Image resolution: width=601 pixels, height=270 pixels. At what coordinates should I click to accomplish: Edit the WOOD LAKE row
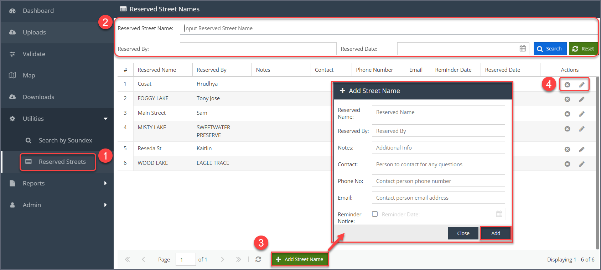[x=582, y=164]
